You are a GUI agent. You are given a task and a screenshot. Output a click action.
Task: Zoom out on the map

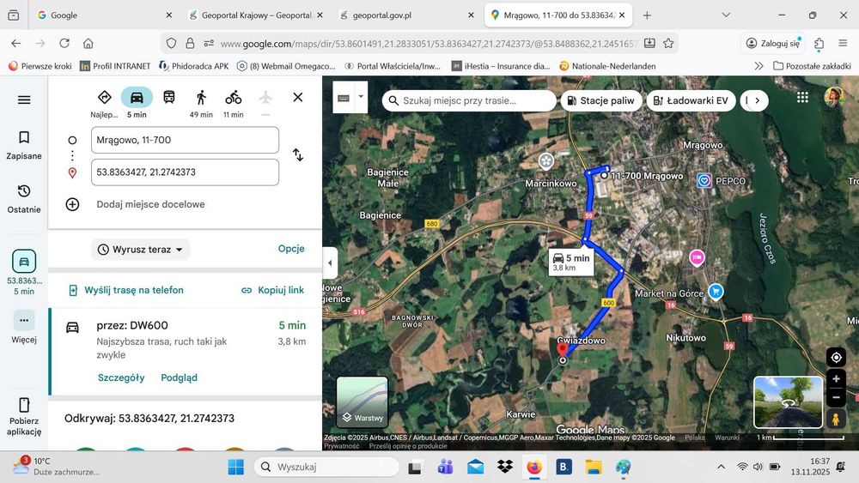(836, 398)
